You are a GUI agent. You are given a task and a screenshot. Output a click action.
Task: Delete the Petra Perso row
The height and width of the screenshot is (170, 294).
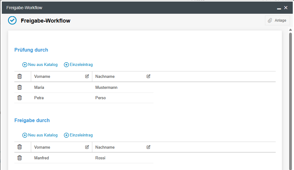[20, 98]
